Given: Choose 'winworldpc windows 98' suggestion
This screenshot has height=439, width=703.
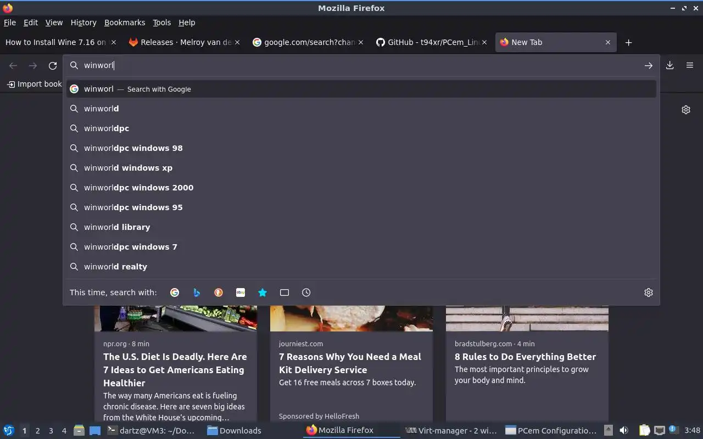Looking at the screenshot, I should coord(361,148).
